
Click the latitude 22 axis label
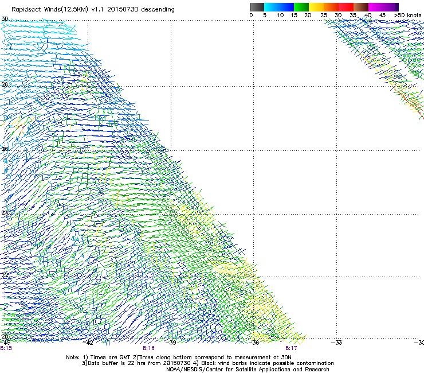(x=5, y=275)
